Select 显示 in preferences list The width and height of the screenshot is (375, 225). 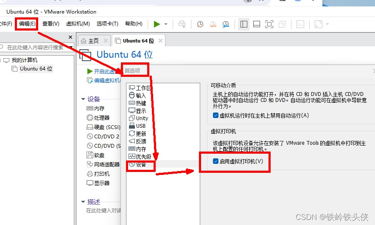click(x=137, y=111)
